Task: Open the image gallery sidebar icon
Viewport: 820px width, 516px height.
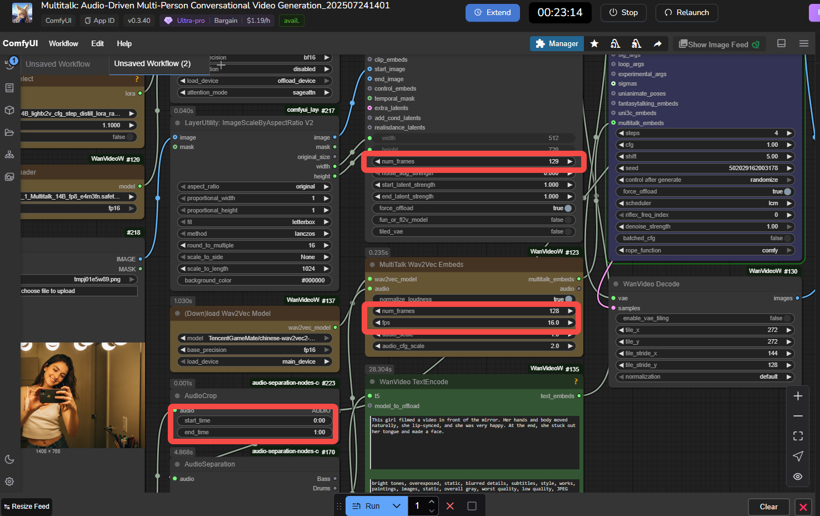Action: point(9,177)
